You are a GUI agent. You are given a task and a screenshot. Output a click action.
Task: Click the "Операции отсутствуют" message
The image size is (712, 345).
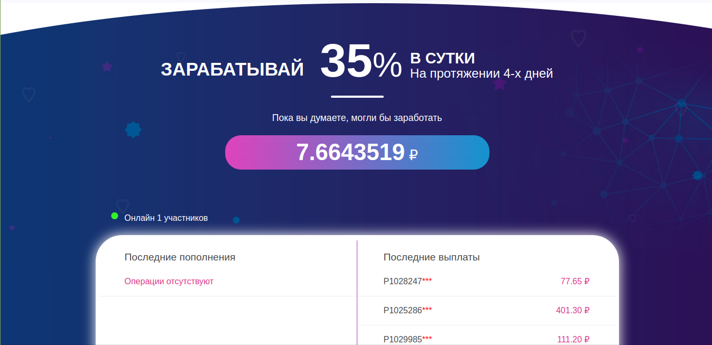169,281
